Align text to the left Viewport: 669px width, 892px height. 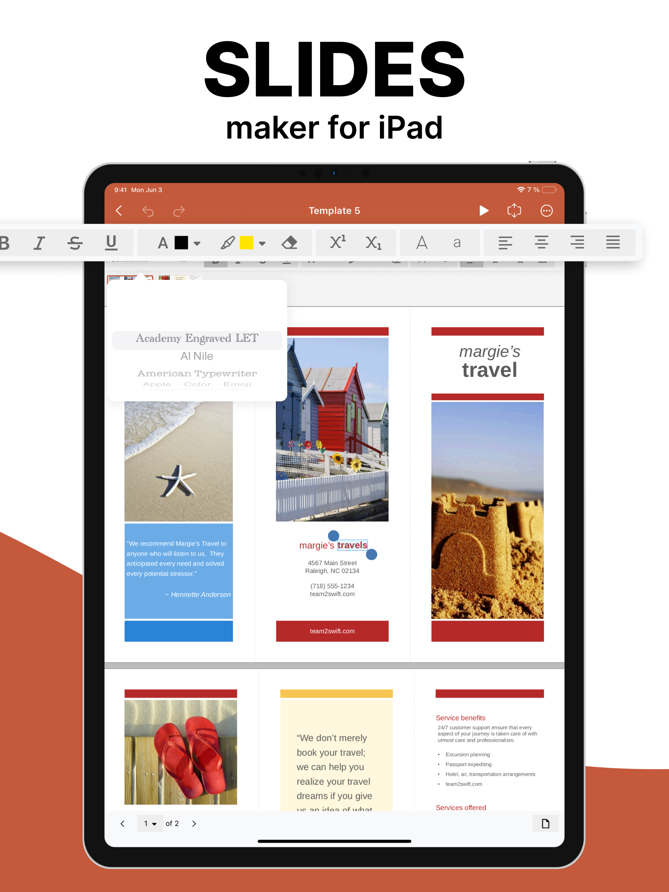(x=505, y=242)
